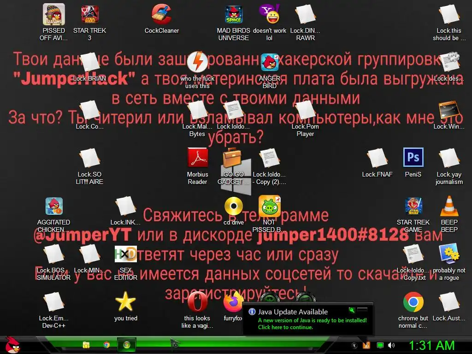Launch the CockCleaner shortcut
The width and height of the screenshot is (472, 354).
coord(161,14)
